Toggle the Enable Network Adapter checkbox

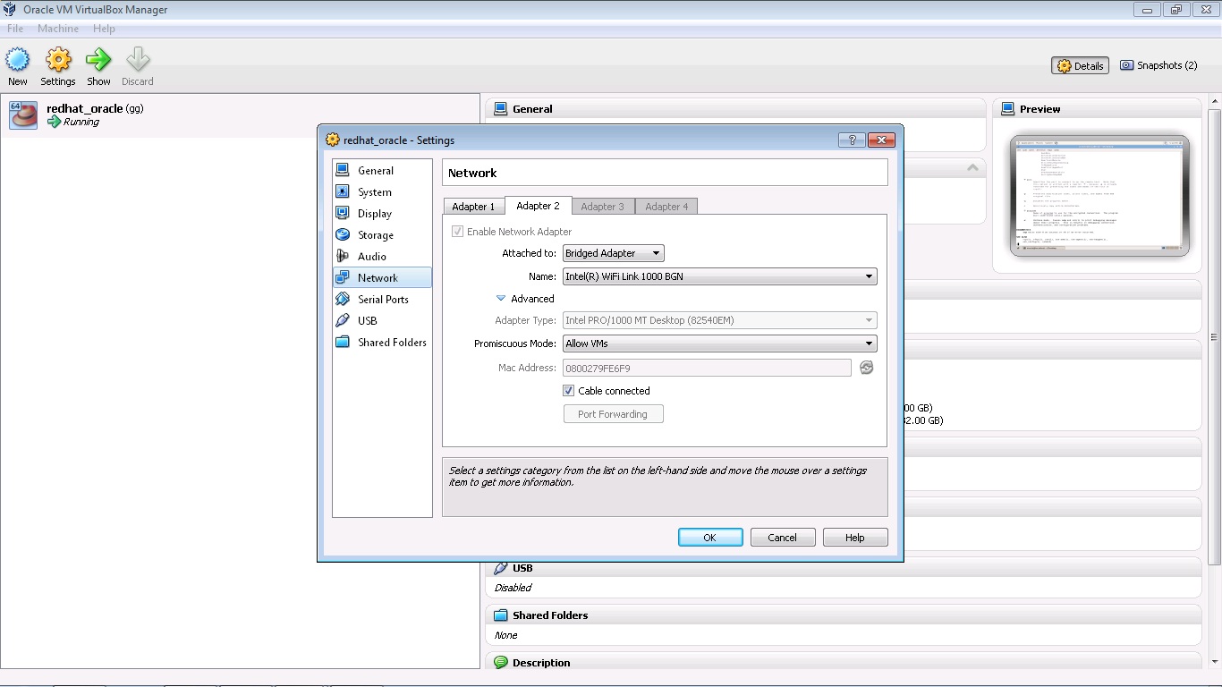click(x=458, y=232)
